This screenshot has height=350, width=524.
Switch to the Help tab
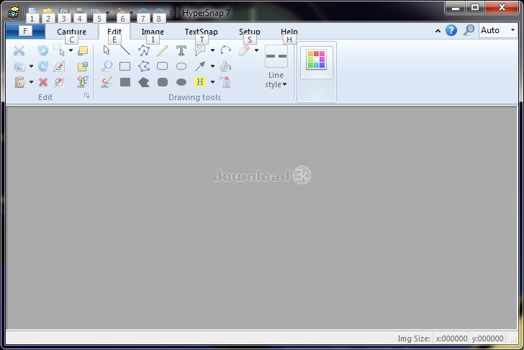click(289, 32)
